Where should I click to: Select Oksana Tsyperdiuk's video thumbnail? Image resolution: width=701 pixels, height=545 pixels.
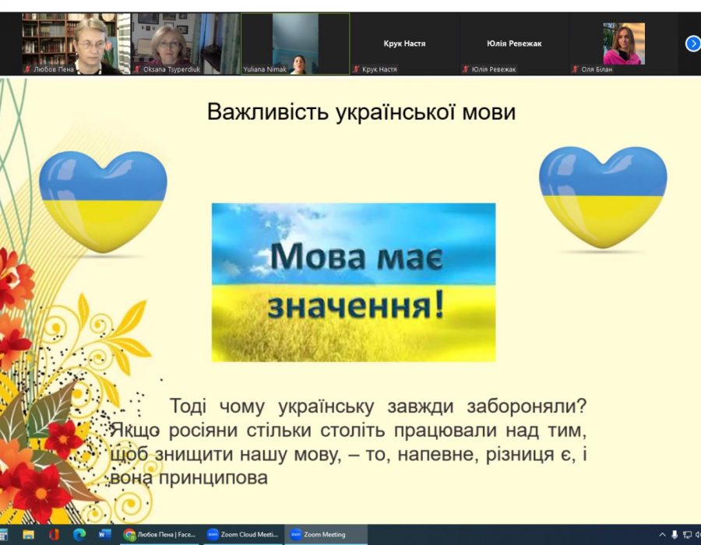pyautogui.click(x=185, y=44)
